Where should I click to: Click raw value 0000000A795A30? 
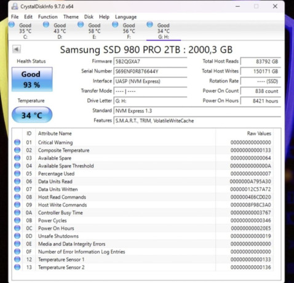coord(250,181)
